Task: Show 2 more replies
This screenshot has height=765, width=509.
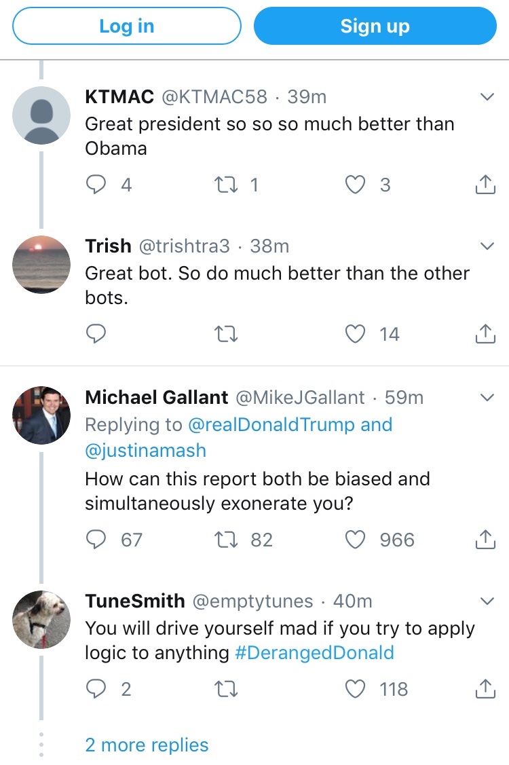Action: pos(147,745)
